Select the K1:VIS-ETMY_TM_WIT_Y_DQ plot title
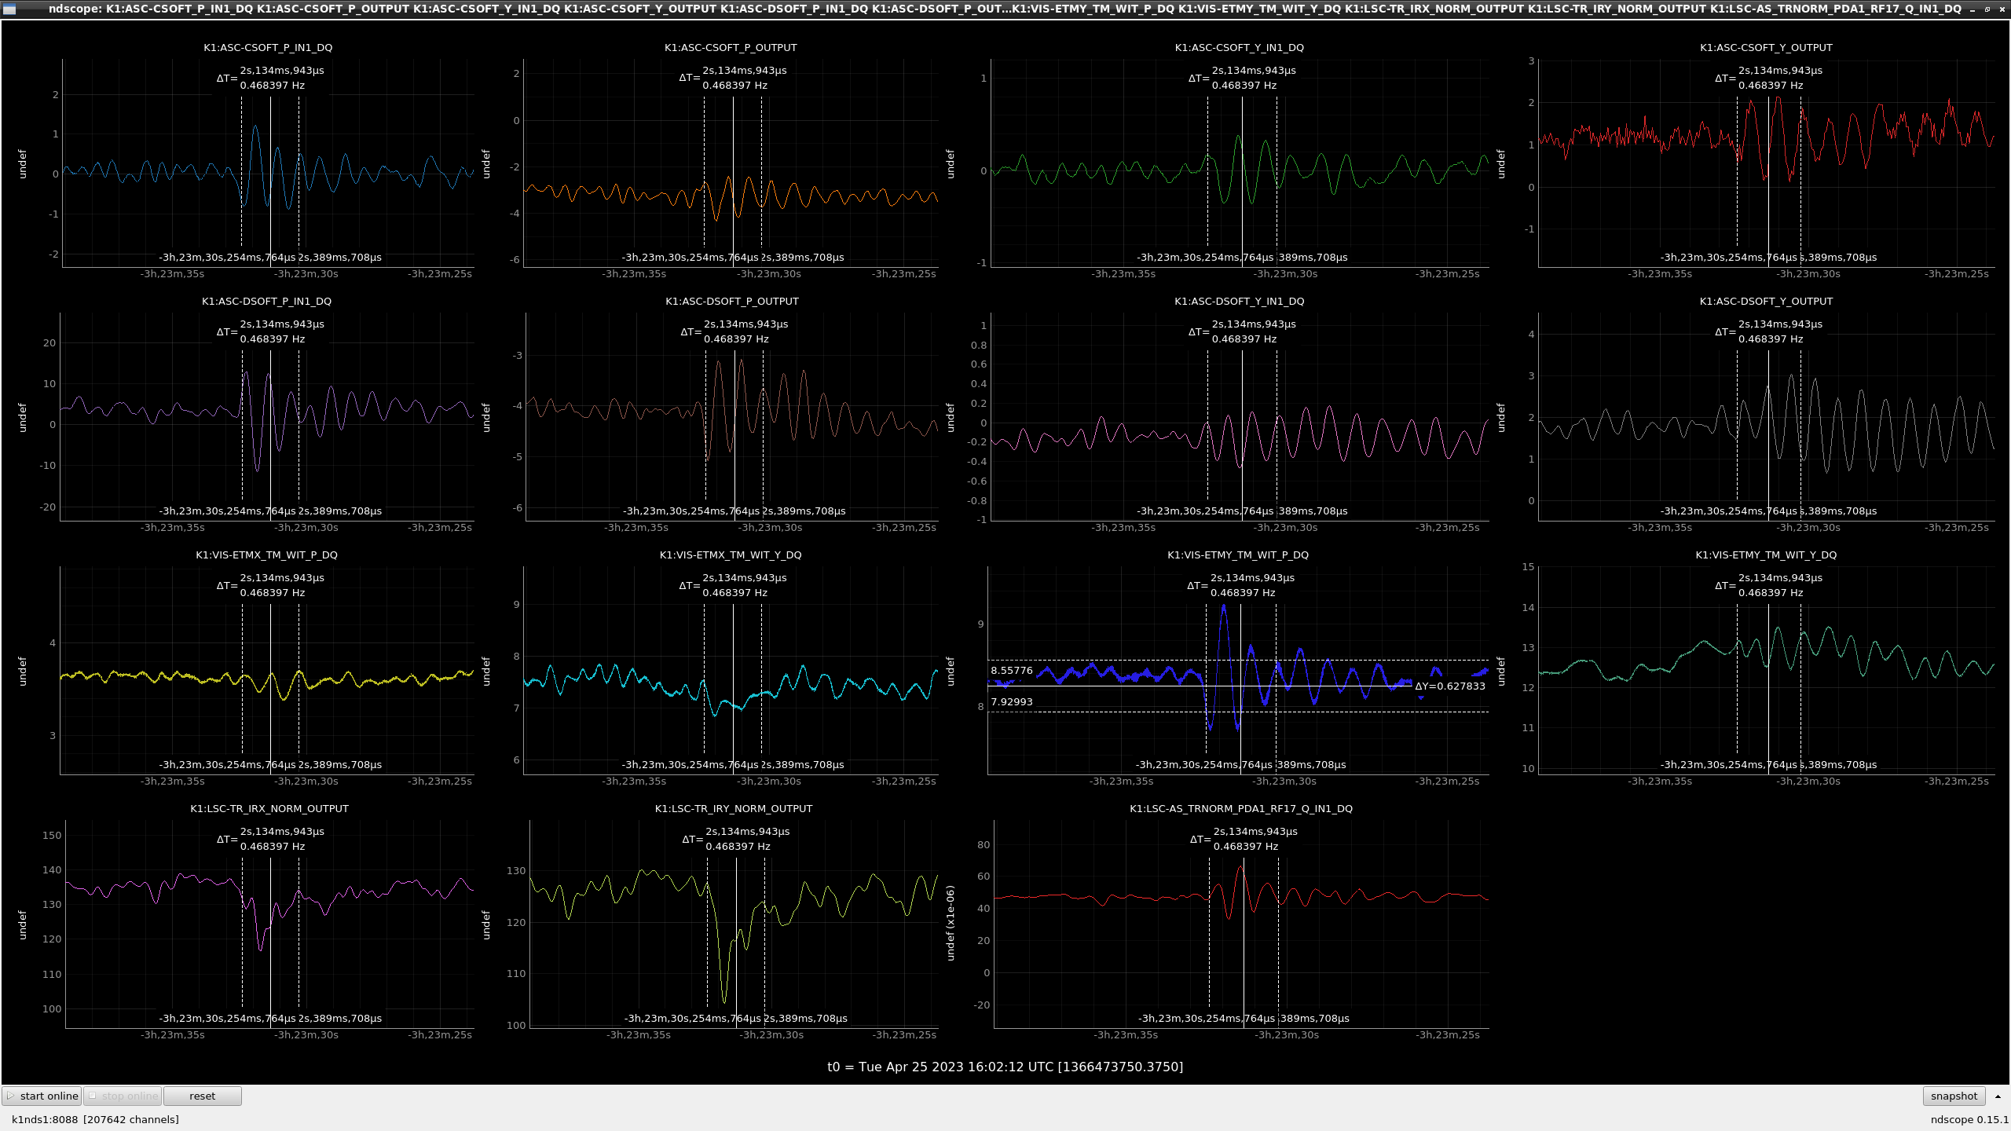The image size is (2011, 1131). click(x=1766, y=555)
